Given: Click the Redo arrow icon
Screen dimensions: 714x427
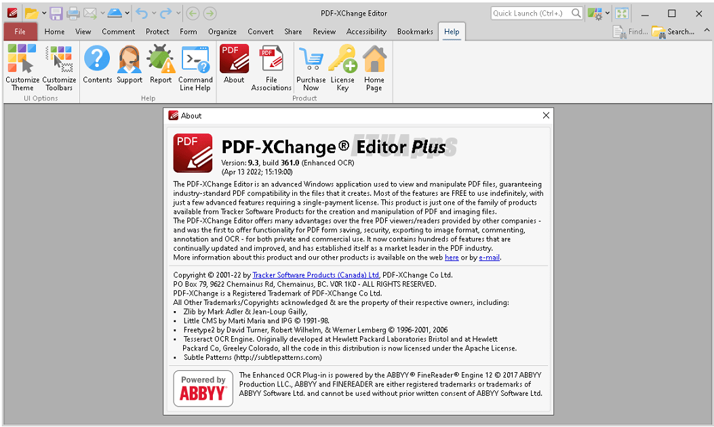Looking at the screenshot, I should point(165,14).
